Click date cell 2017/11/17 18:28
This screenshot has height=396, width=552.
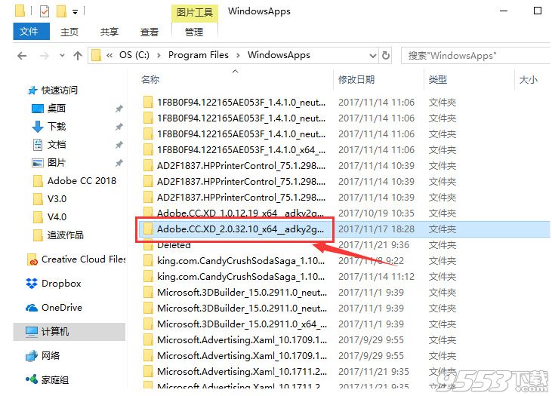[376, 229]
